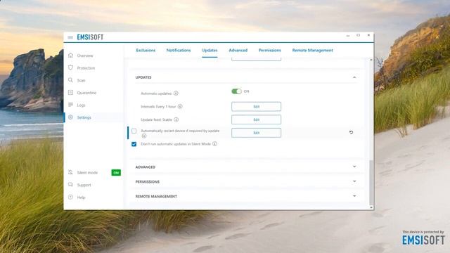Go to Protection in the sidebar
The height and width of the screenshot is (253, 450).
click(86, 68)
